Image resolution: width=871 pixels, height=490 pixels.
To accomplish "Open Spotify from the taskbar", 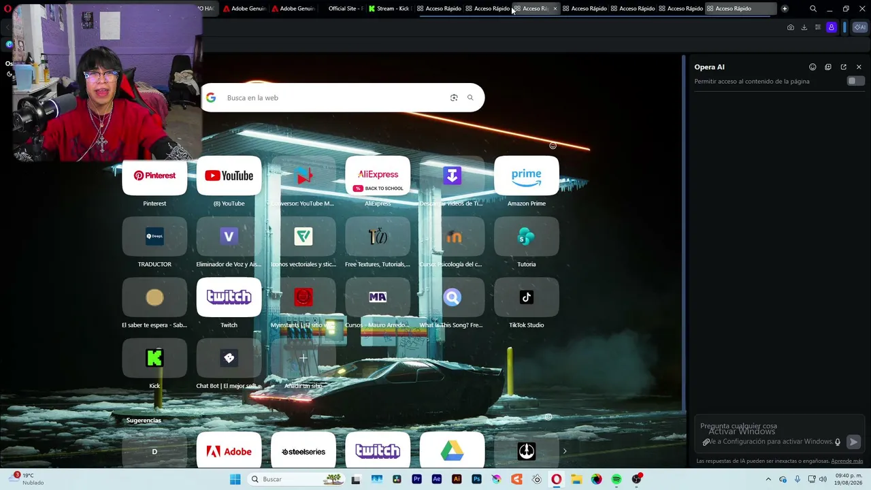I will tap(617, 479).
